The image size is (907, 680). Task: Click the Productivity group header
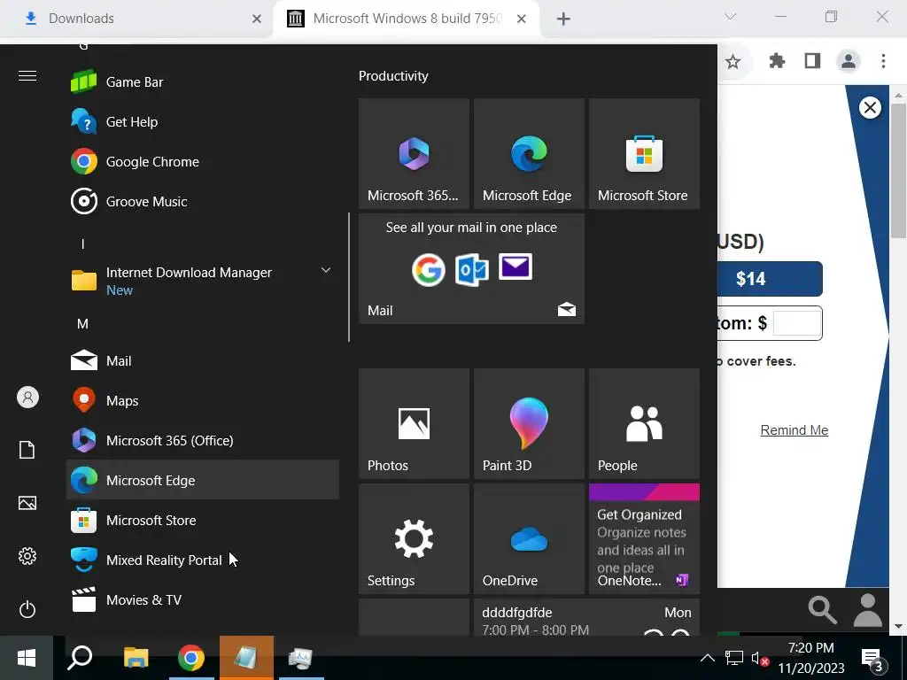[x=393, y=76]
